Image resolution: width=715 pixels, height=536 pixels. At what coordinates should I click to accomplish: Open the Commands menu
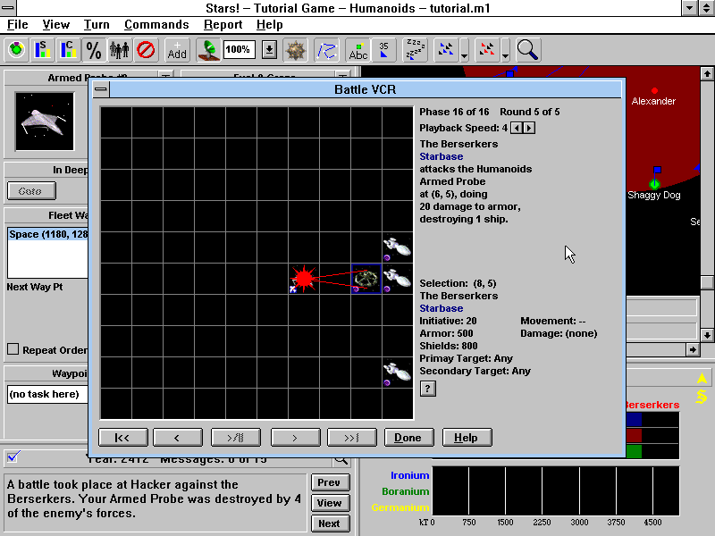(156, 25)
